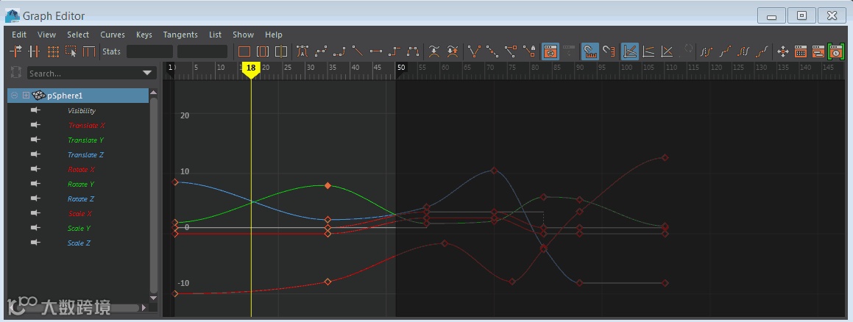
Task: Enable the Unconstrained Drag icon
Action: 783,51
